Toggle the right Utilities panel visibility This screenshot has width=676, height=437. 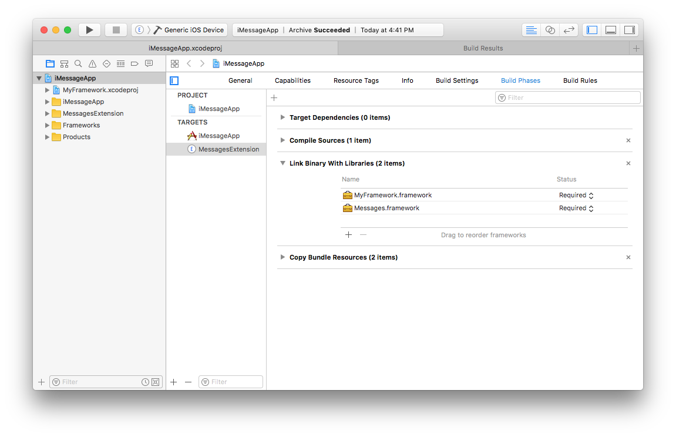point(629,30)
